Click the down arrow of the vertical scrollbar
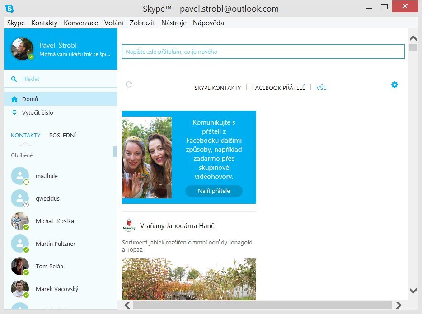This screenshot has height=314, width=422. point(413,291)
